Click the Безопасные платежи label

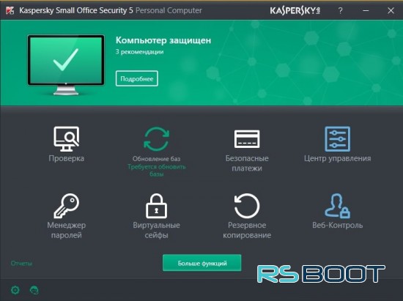pyautogui.click(x=247, y=163)
